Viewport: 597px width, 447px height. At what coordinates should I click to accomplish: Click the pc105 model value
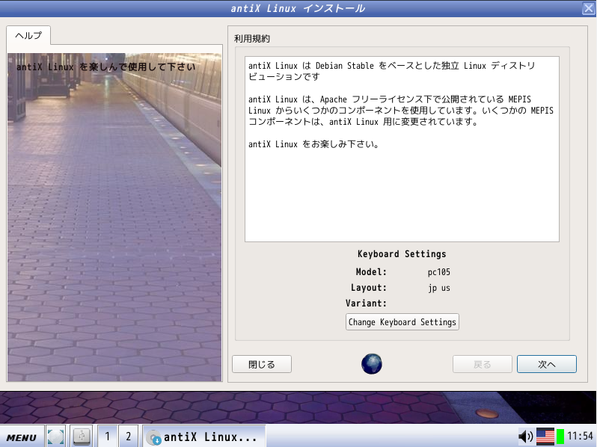(438, 272)
